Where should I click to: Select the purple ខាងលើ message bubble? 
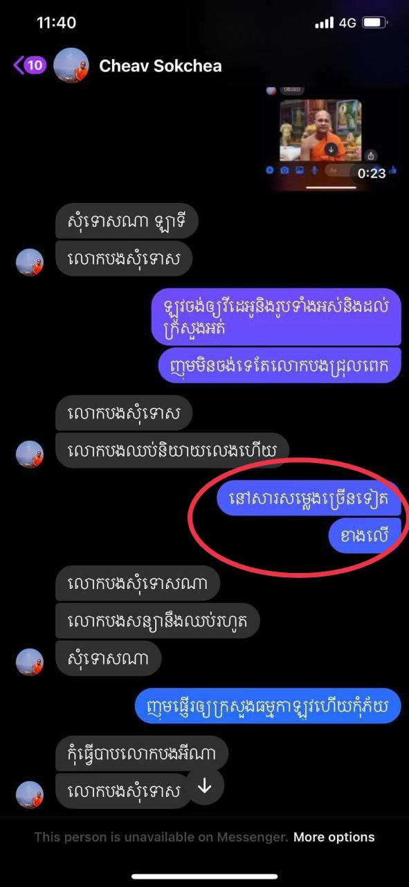[365, 536]
